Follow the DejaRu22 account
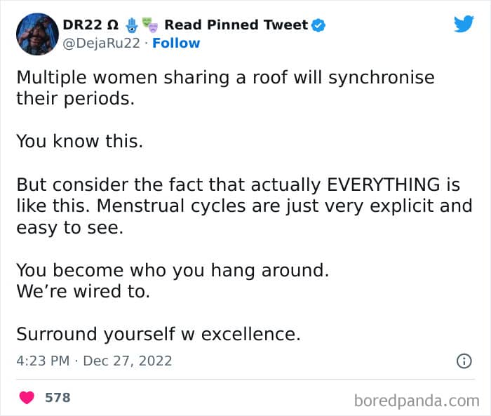The image size is (491, 416). pyautogui.click(x=176, y=43)
